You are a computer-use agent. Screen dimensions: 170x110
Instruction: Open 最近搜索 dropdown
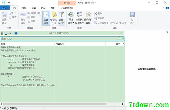[71, 18]
